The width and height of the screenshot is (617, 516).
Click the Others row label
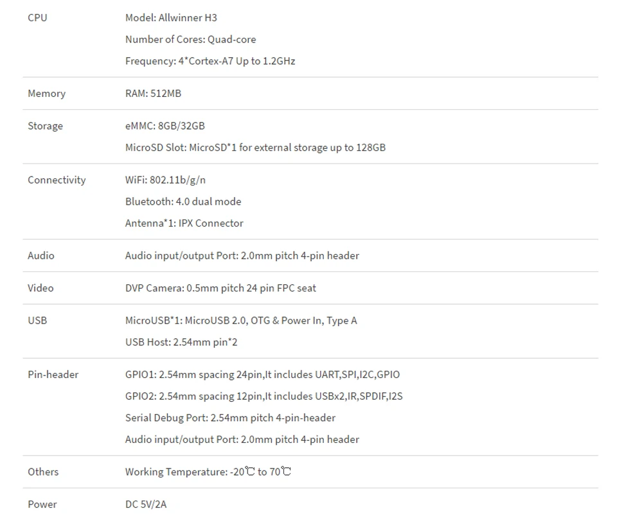(43, 472)
